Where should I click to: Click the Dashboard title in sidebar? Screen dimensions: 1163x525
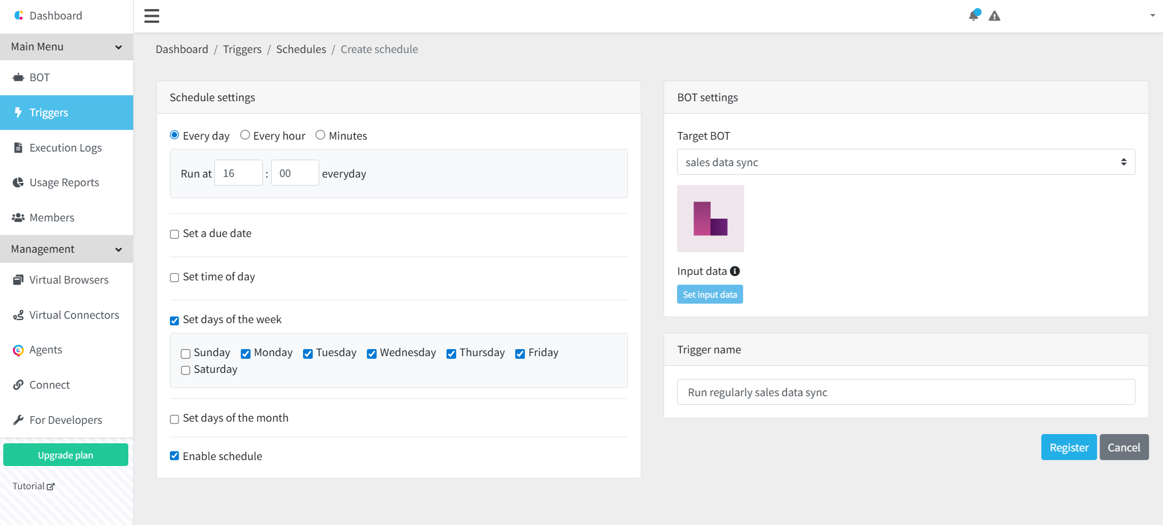click(56, 16)
